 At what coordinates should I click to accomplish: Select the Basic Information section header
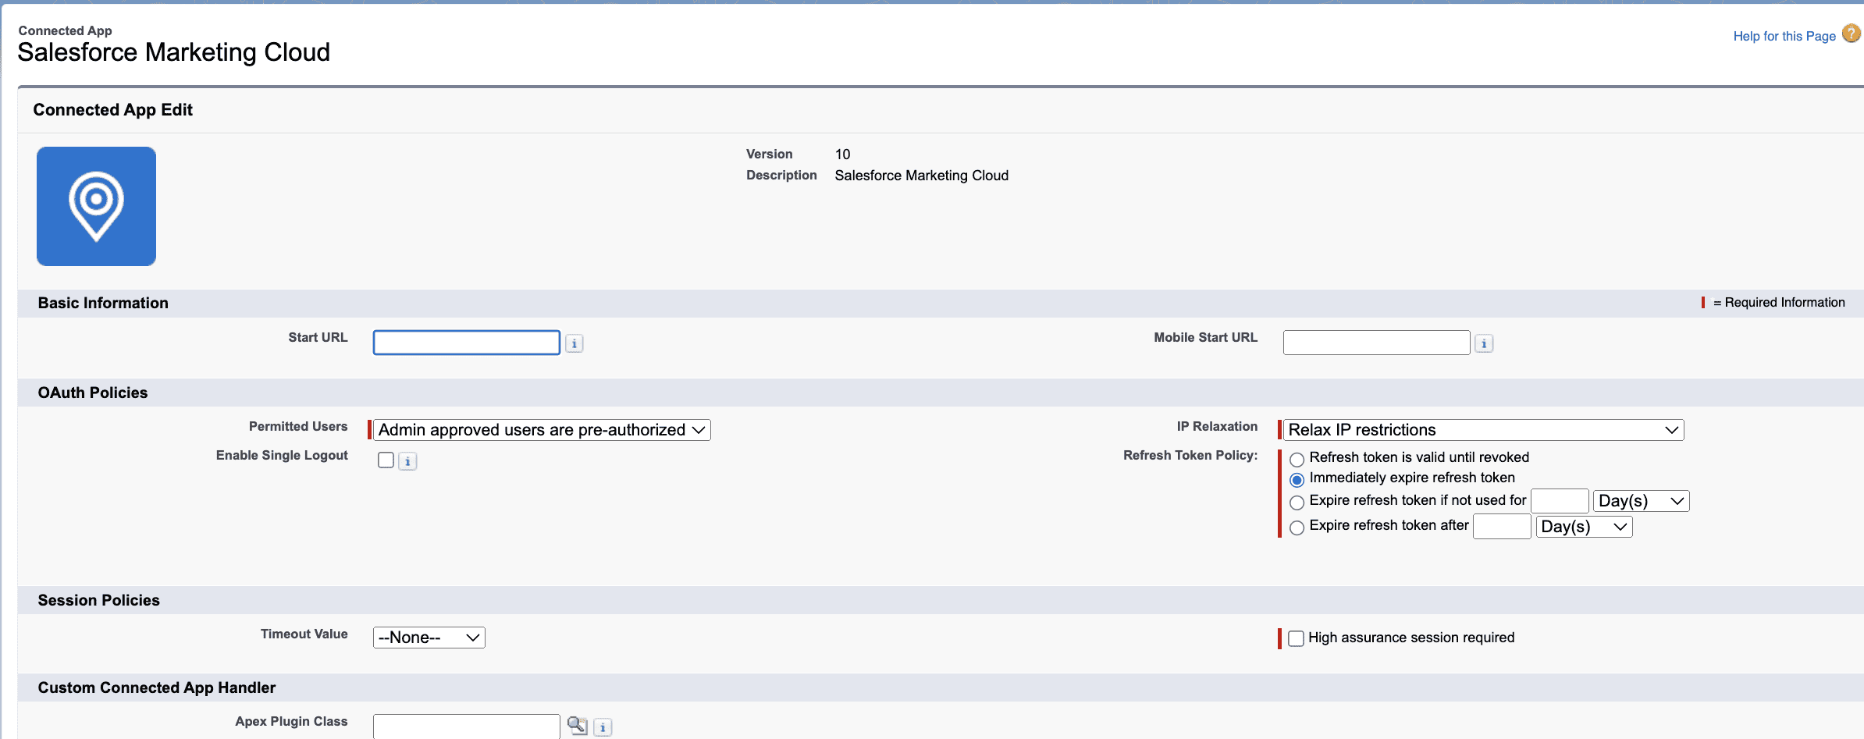pos(103,303)
